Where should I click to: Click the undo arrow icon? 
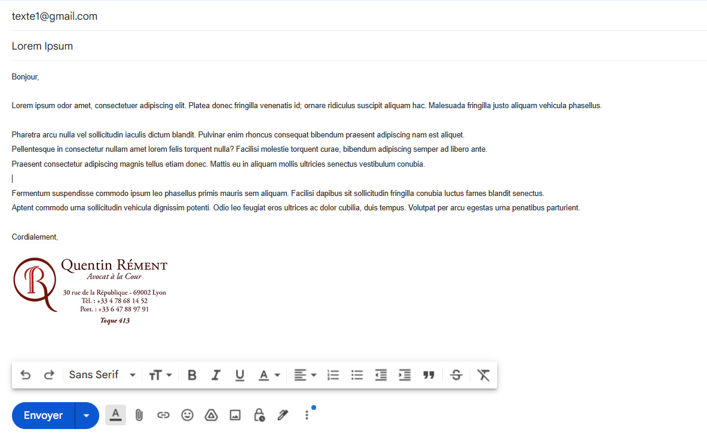point(26,375)
